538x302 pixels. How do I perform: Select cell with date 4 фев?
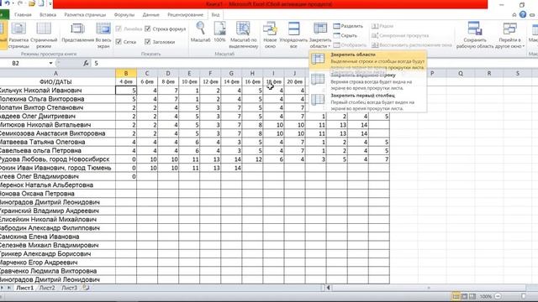coord(126,82)
